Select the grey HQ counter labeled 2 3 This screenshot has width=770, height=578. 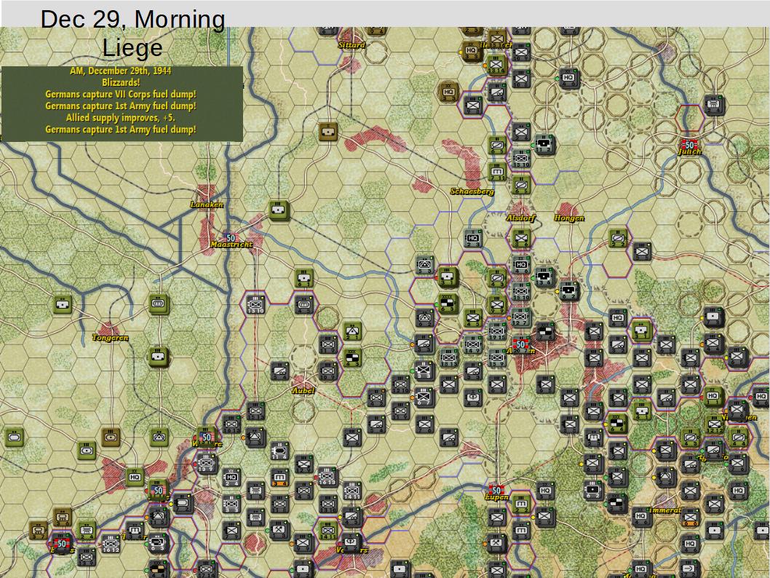point(473,239)
